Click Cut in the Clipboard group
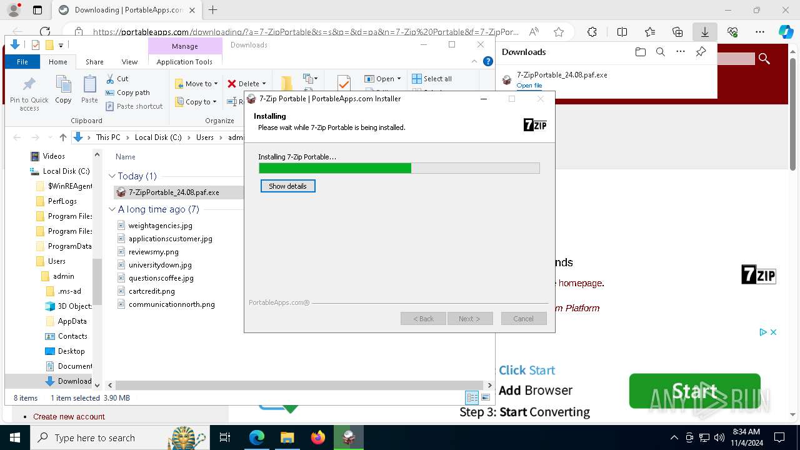This screenshot has width=800, height=450. tap(117, 79)
